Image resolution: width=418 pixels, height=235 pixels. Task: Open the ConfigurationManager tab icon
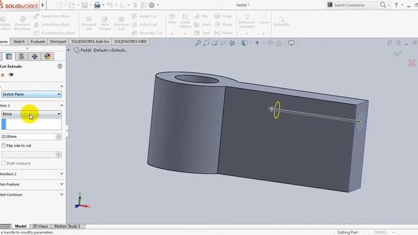click(x=22, y=57)
